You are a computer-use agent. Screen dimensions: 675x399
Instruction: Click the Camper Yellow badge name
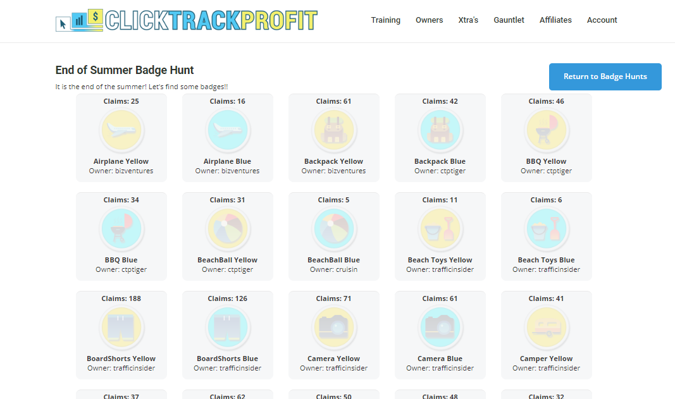click(547, 359)
